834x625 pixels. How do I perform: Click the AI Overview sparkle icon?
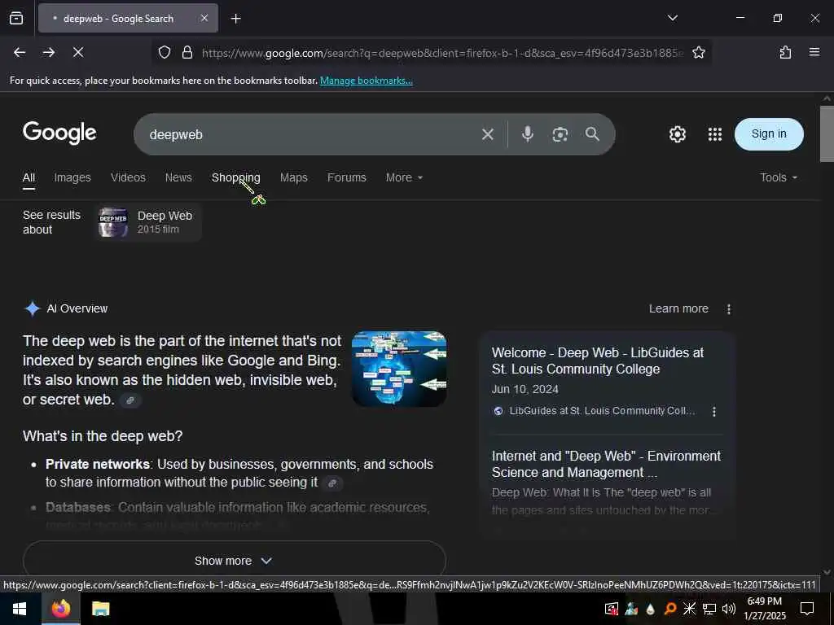pyautogui.click(x=32, y=308)
